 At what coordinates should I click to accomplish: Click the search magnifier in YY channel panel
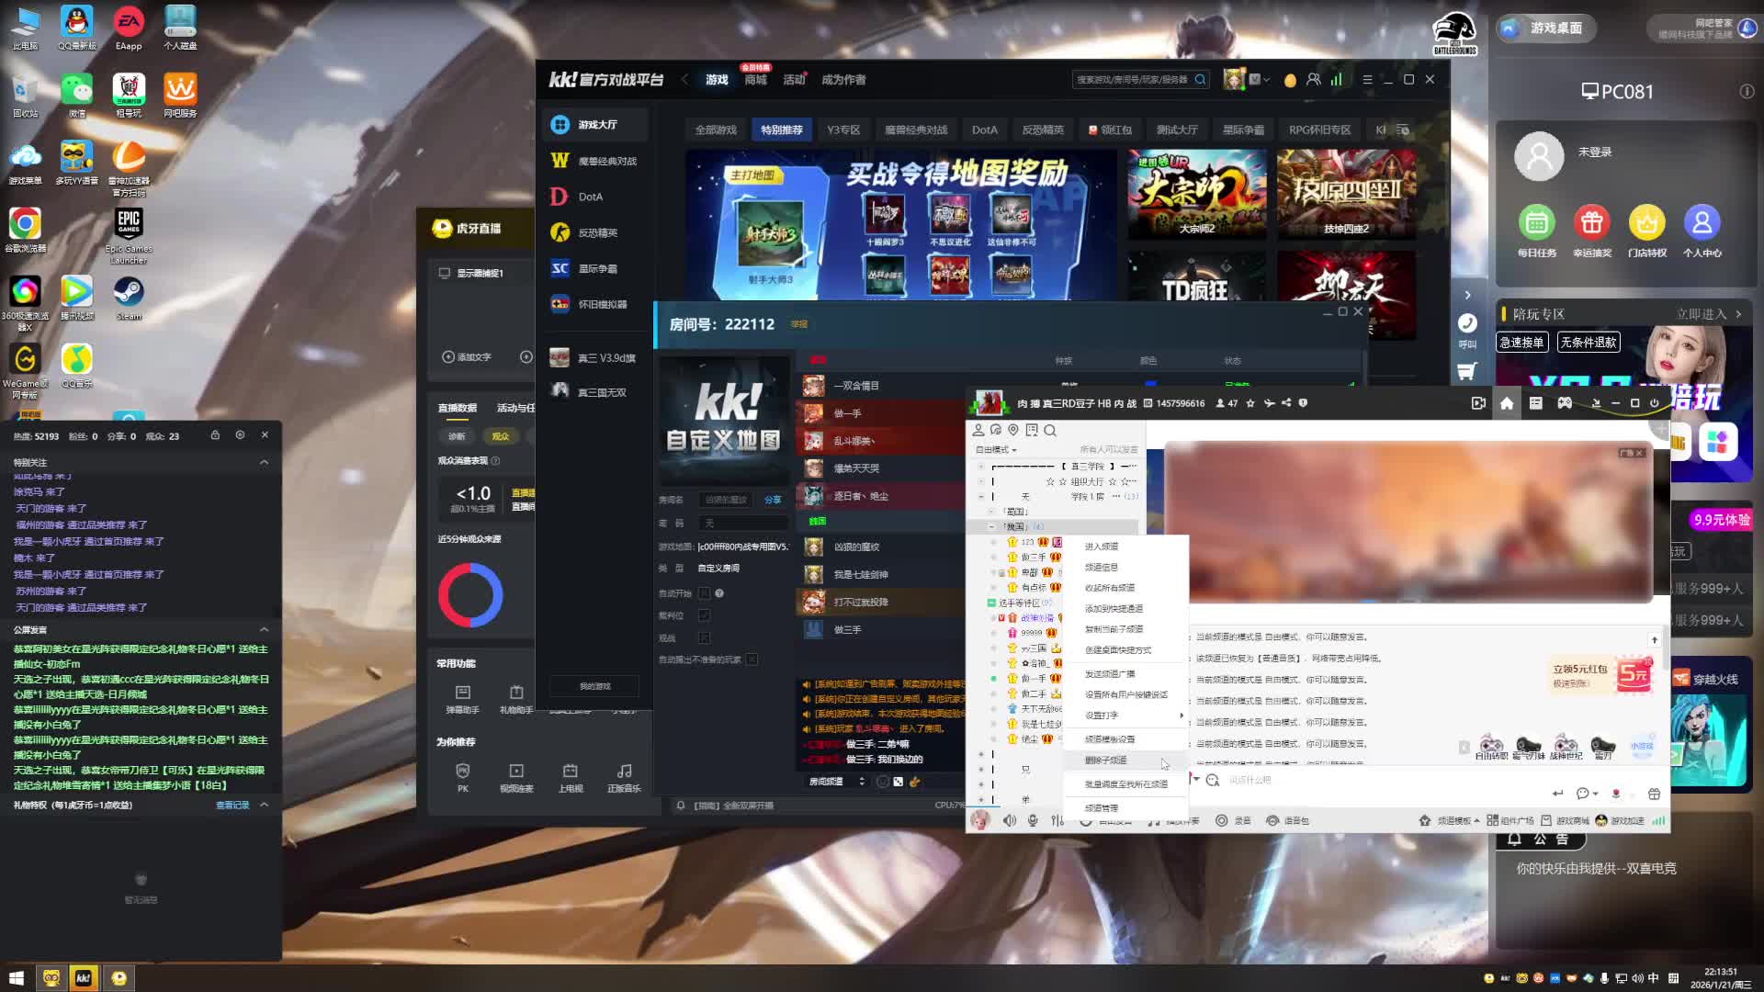coord(1050,430)
